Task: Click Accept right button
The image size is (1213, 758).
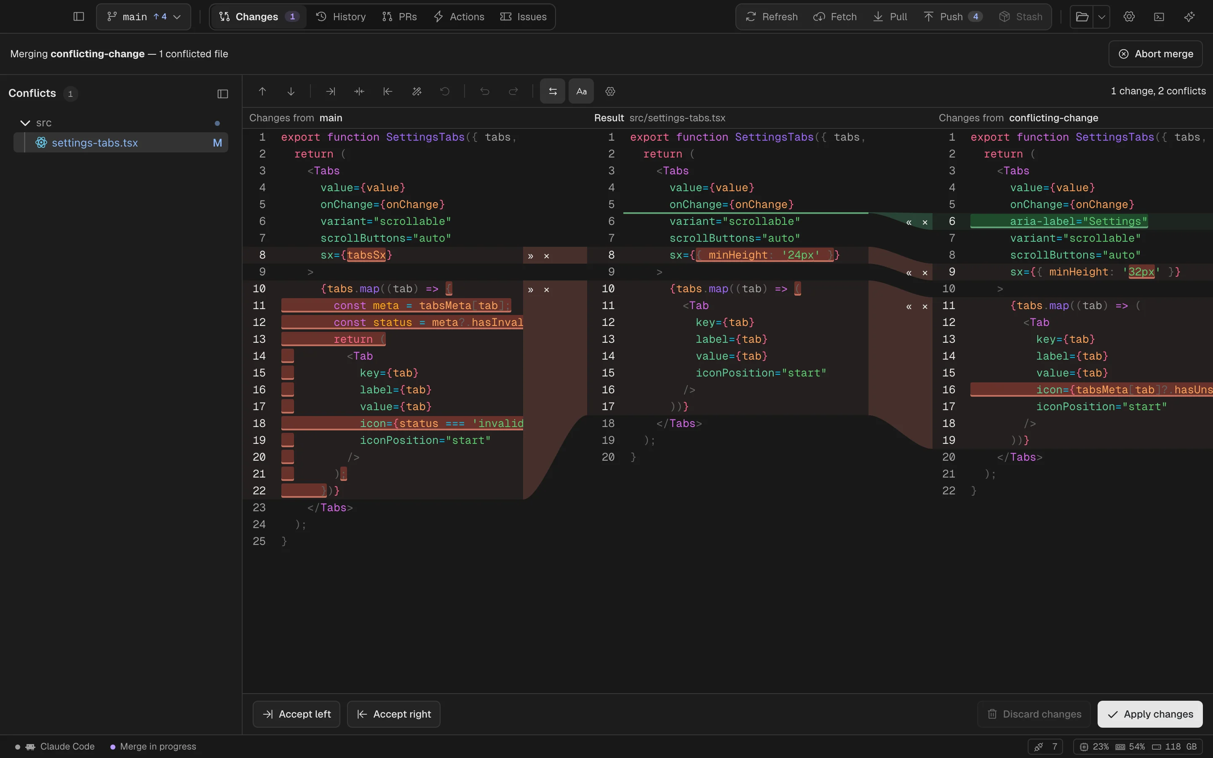Action: coord(393,714)
